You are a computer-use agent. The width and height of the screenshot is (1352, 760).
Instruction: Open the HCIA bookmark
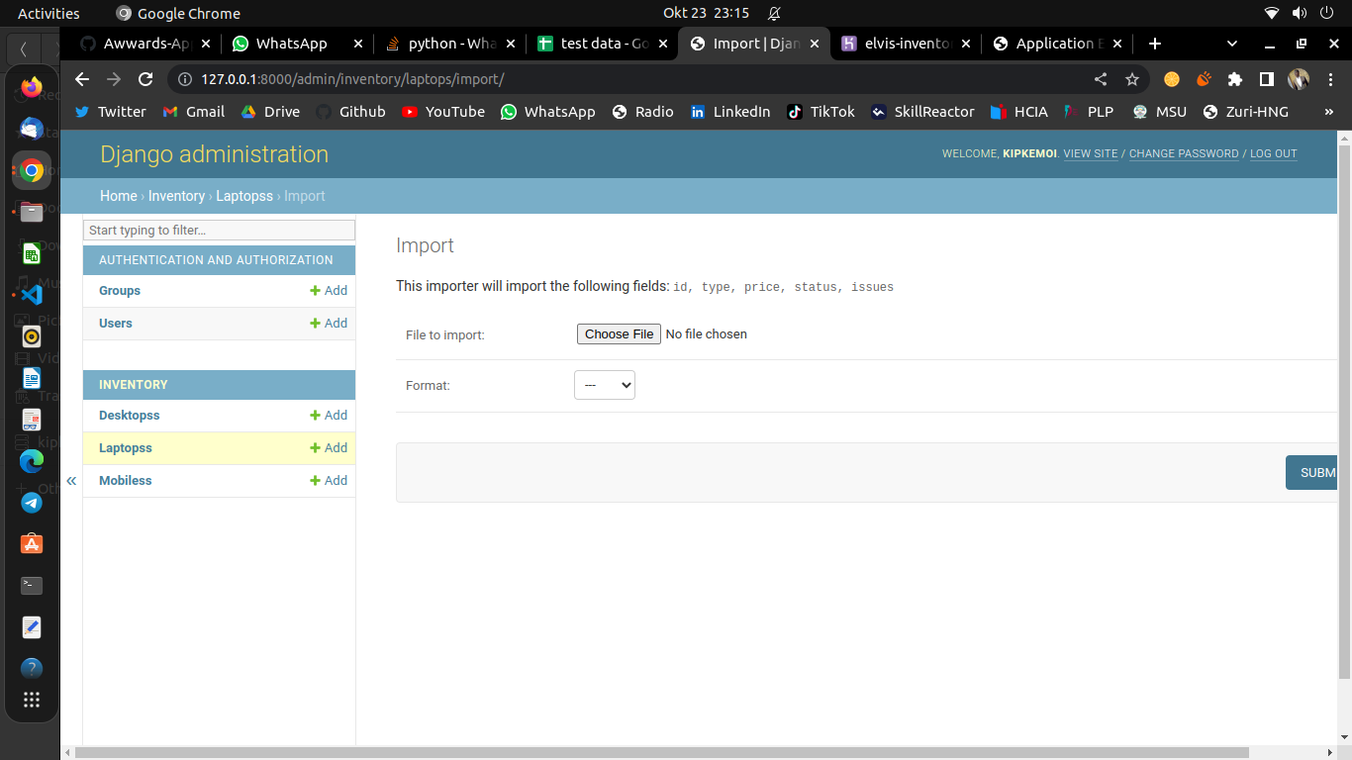(1017, 112)
